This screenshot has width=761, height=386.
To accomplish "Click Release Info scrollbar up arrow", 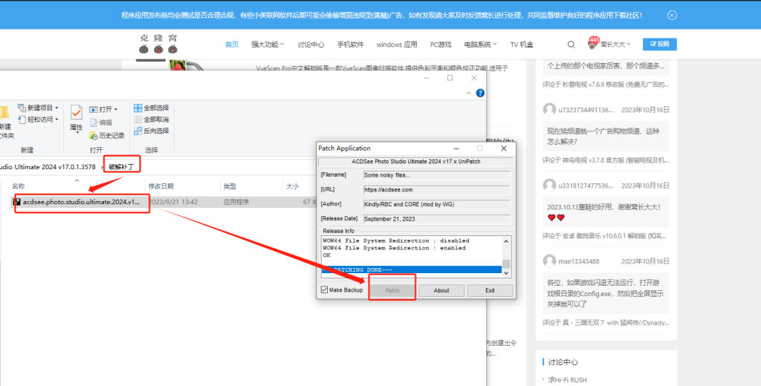I will [506, 241].
